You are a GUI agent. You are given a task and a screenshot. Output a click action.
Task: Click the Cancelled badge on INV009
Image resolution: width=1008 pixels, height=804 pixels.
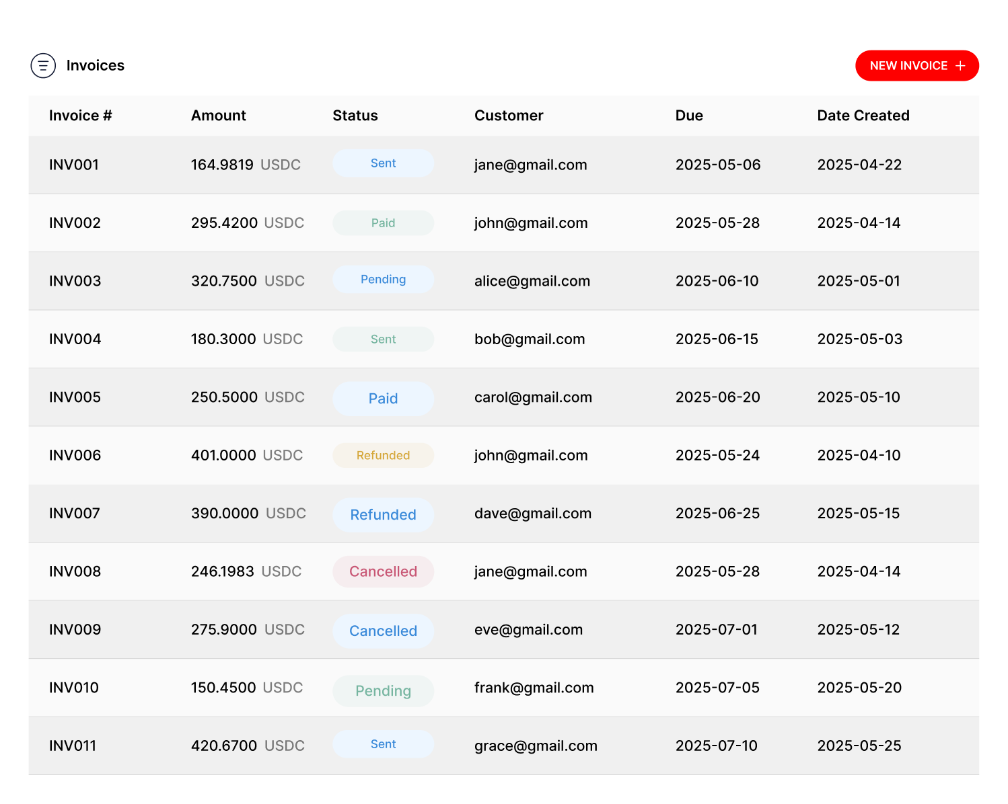(383, 631)
